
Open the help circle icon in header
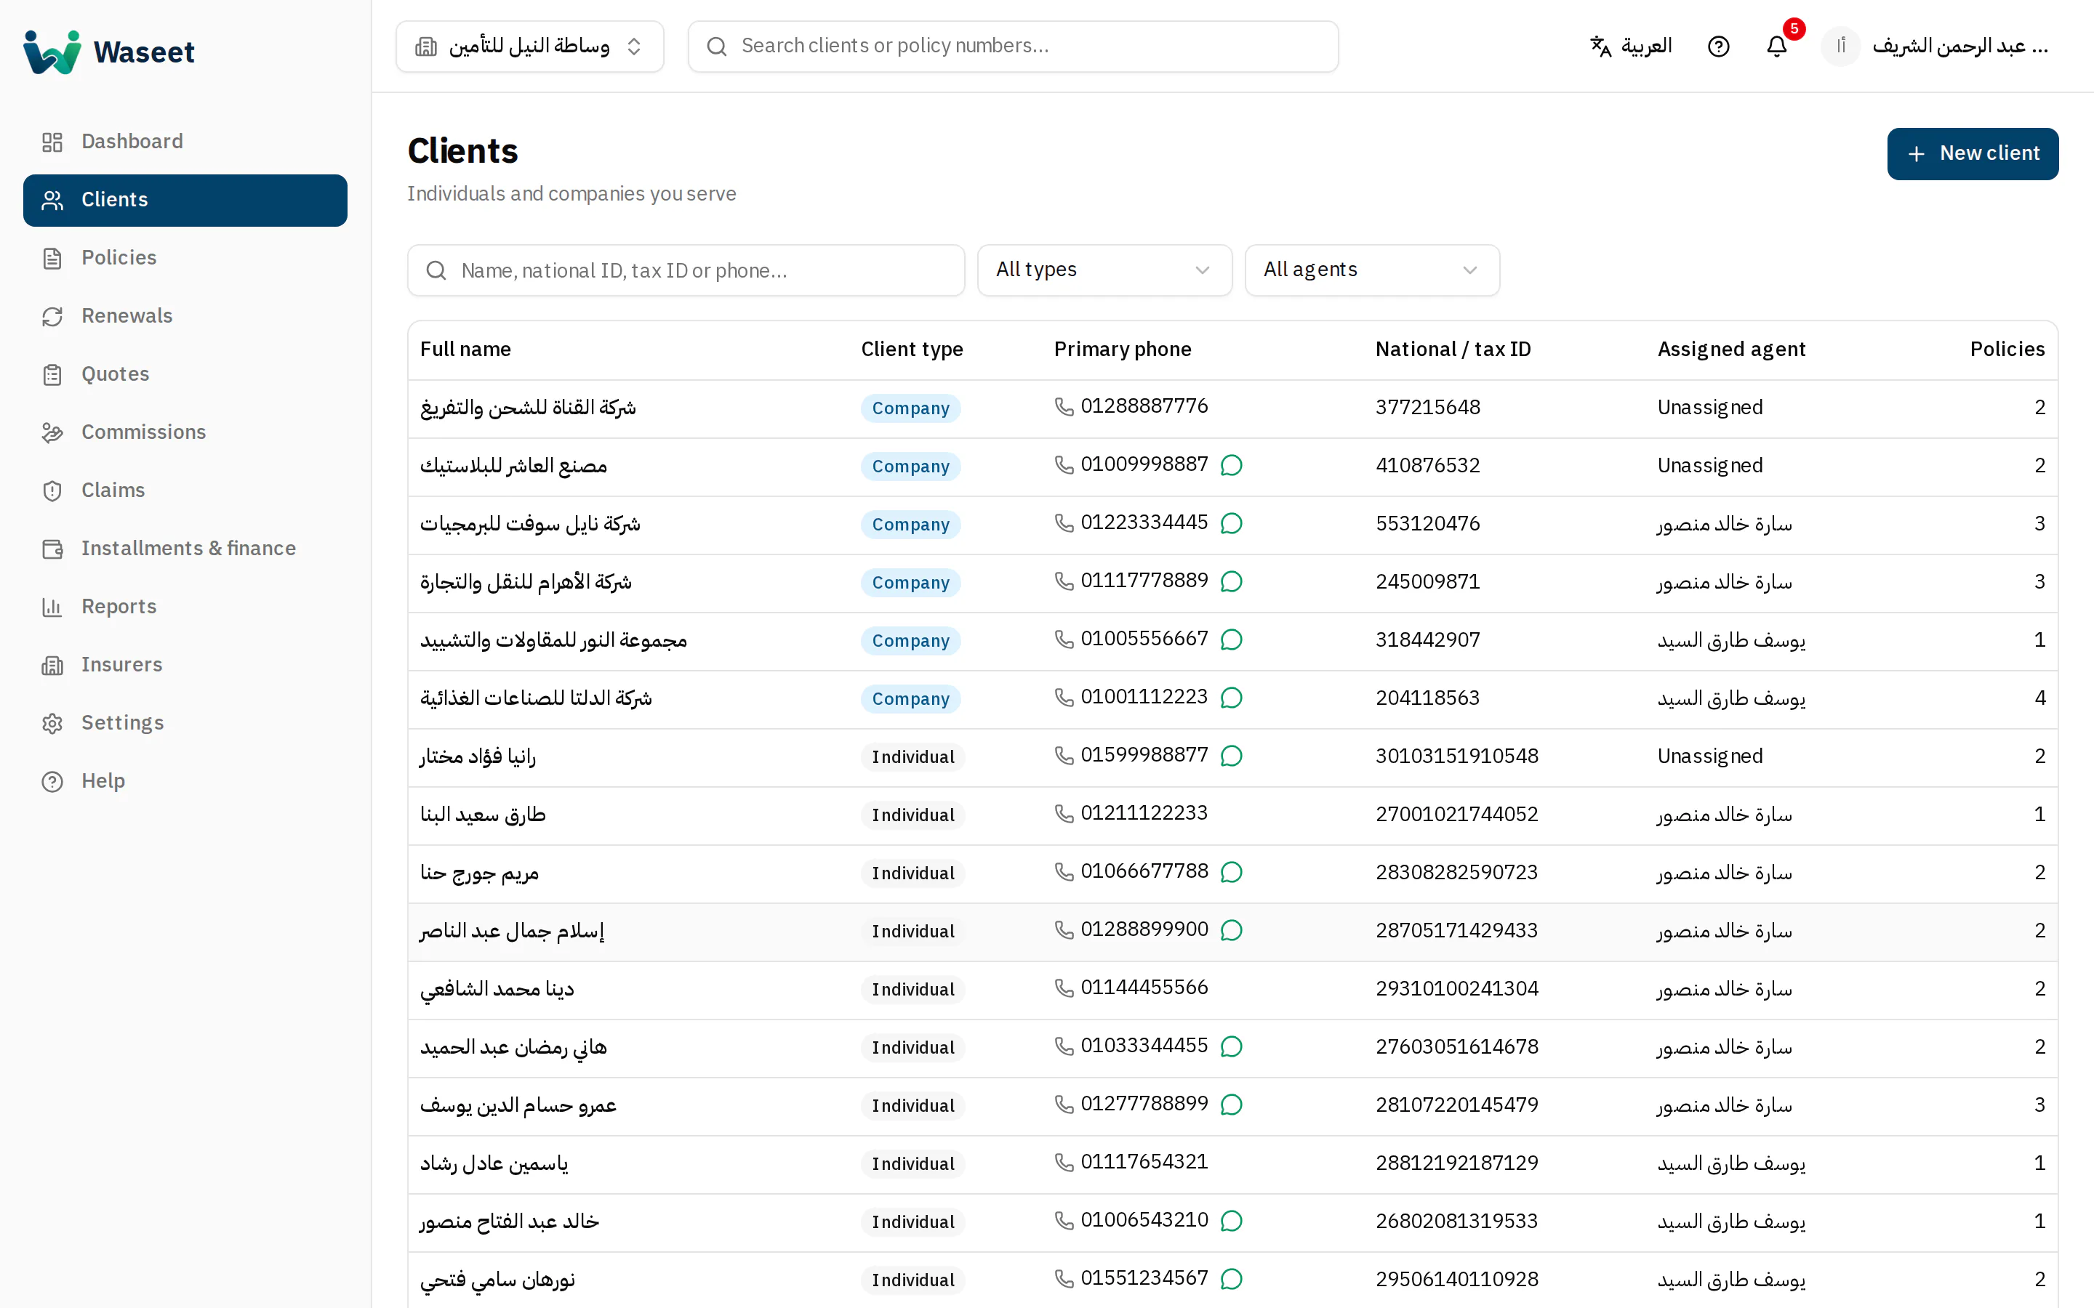pyautogui.click(x=1719, y=46)
